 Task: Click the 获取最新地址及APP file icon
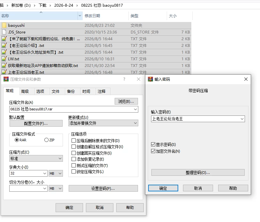click(x=4, y=66)
